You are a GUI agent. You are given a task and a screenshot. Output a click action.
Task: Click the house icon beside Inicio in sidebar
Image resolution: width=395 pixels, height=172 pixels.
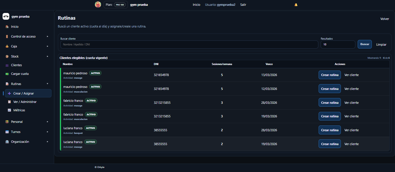click(x=7, y=27)
